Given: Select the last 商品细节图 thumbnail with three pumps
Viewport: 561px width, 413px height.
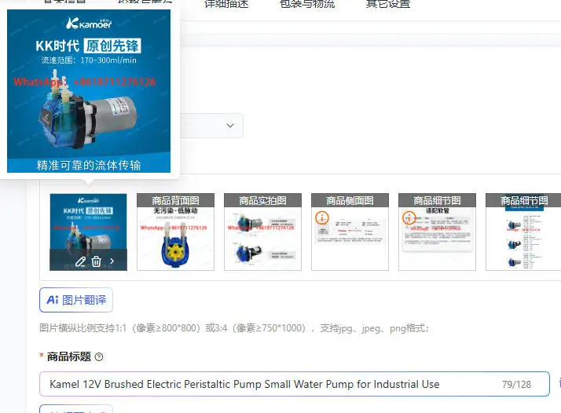Looking at the screenshot, I should pyautogui.click(x=523, y=232).
